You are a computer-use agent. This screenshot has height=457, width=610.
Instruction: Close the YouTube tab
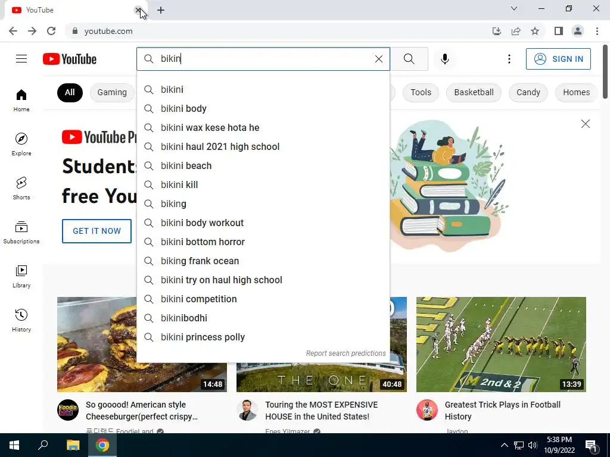138,10
